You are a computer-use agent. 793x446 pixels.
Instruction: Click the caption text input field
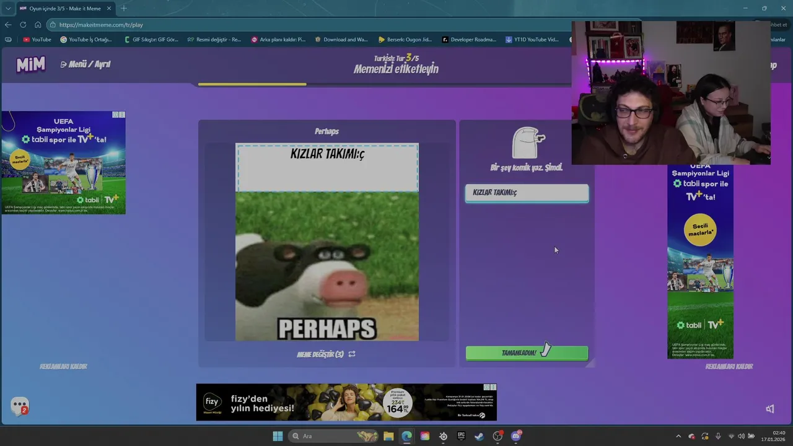[527, 193]
